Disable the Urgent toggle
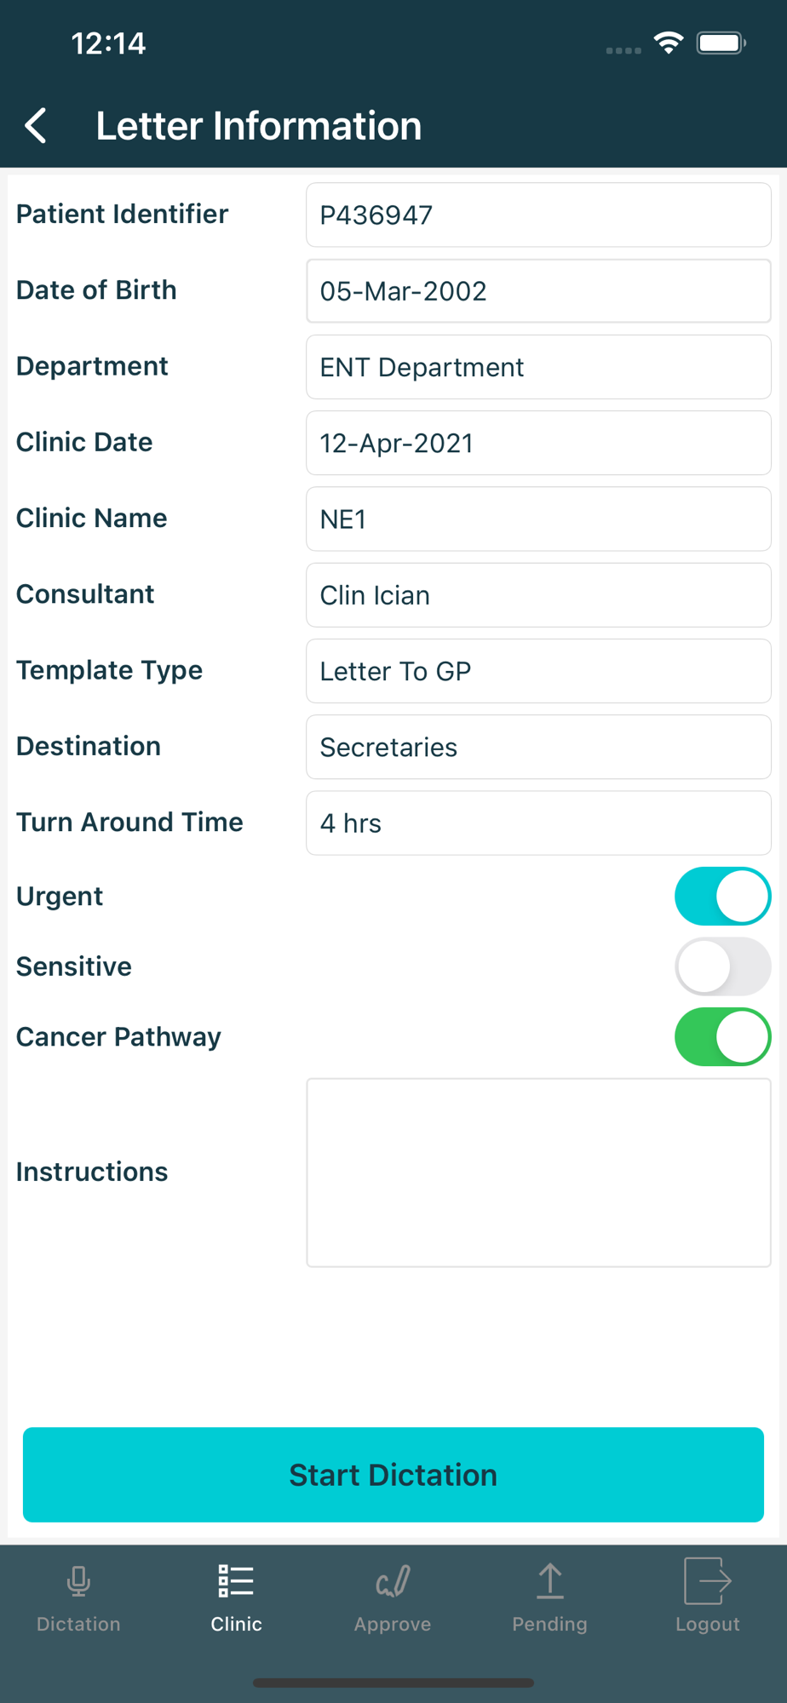The image size is (787, 1703). [722, 896]
